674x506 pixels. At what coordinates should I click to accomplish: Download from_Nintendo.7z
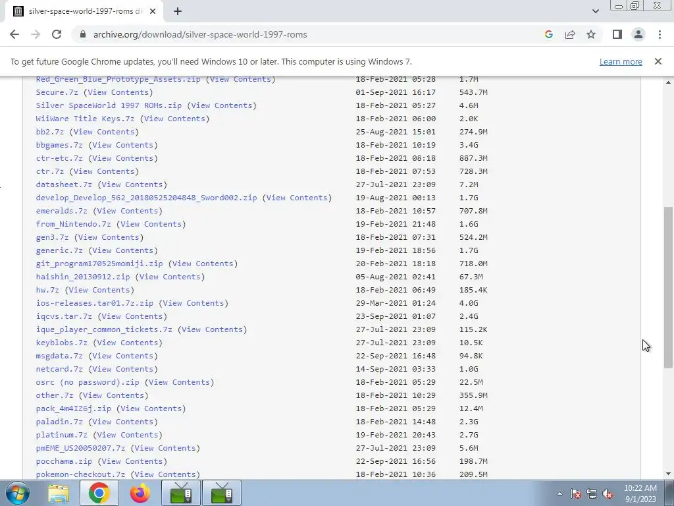point(74,224)
